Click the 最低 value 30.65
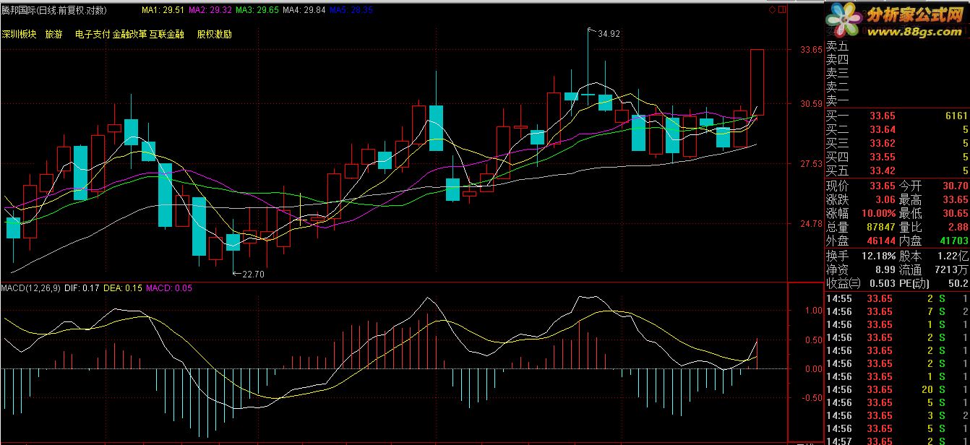This screenshot has width=970, height=445. point(955,215)
